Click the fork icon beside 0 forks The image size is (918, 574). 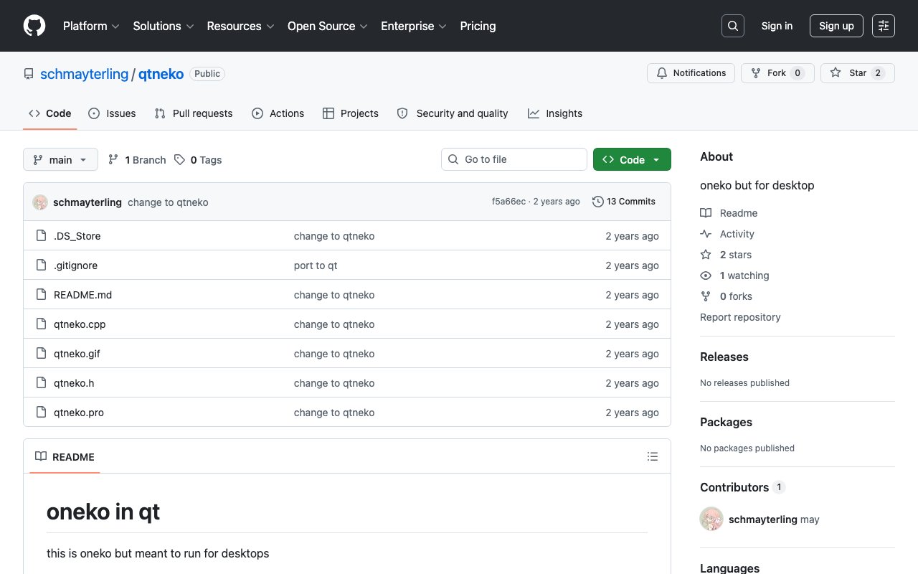tap(706, 296)
